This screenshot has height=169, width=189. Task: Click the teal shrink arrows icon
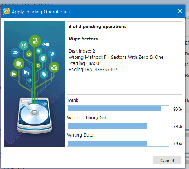click(24, 45)
